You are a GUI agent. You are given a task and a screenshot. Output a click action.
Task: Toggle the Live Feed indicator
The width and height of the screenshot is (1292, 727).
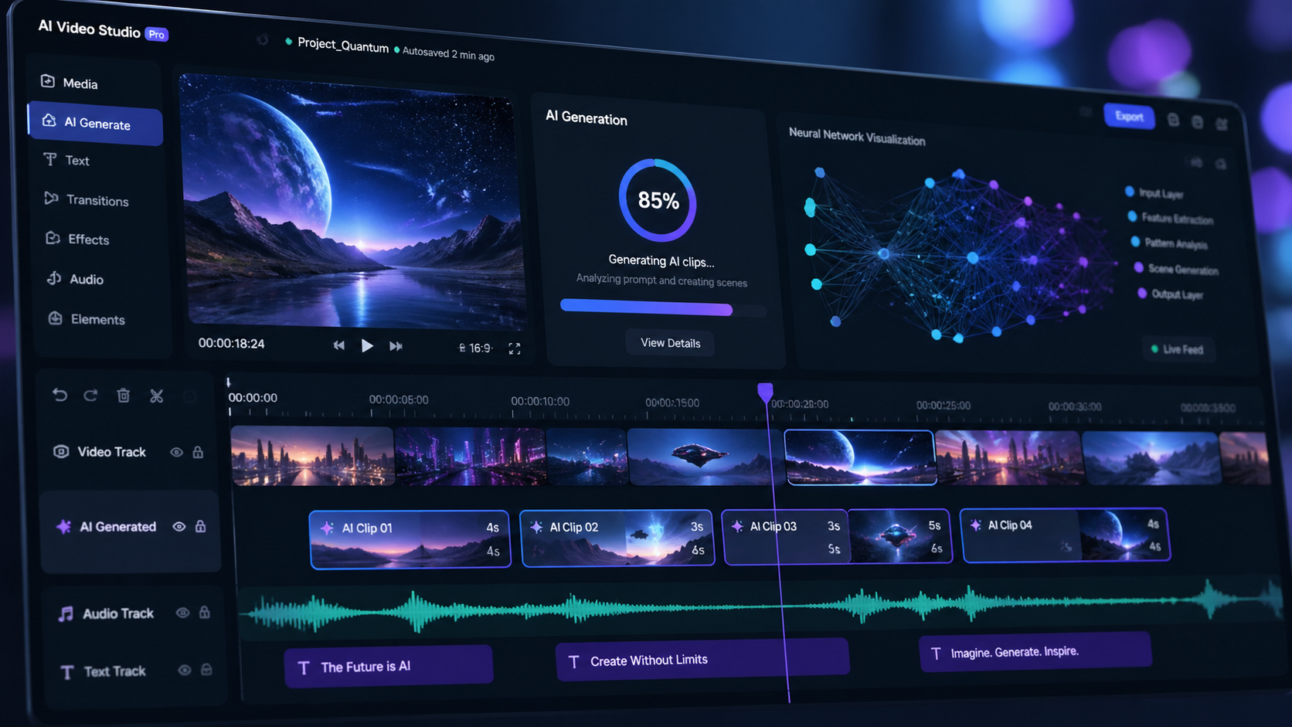point(1177,349)
